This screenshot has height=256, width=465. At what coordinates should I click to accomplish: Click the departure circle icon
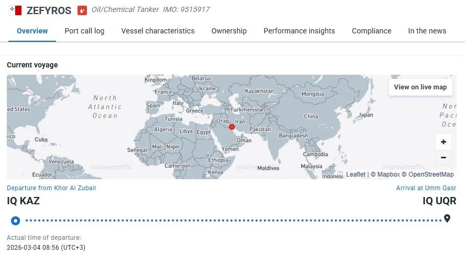pyautogui.click(x=16, y=220)
